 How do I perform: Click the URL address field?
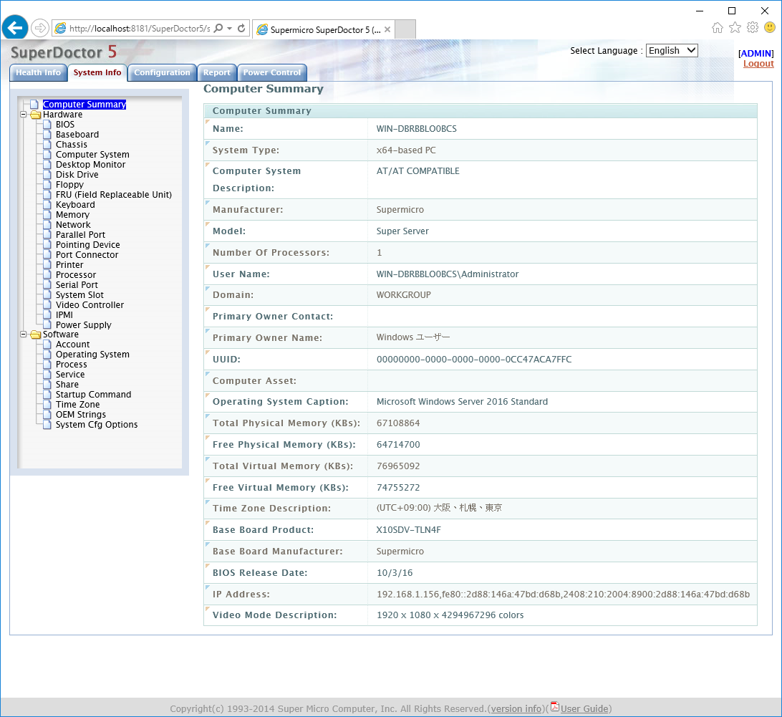click(x=140, y=29)
